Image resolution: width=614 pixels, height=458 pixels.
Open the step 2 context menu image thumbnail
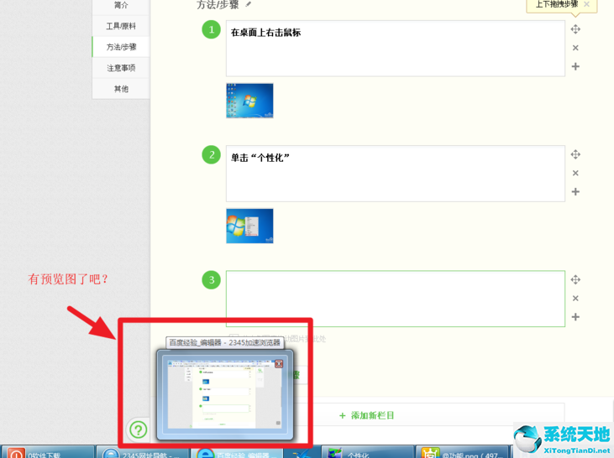[x=249, y=226]
